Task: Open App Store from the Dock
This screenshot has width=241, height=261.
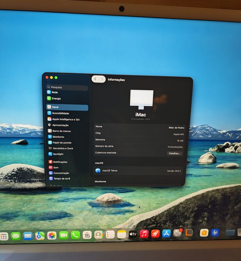Action: (x=166, y=233)
